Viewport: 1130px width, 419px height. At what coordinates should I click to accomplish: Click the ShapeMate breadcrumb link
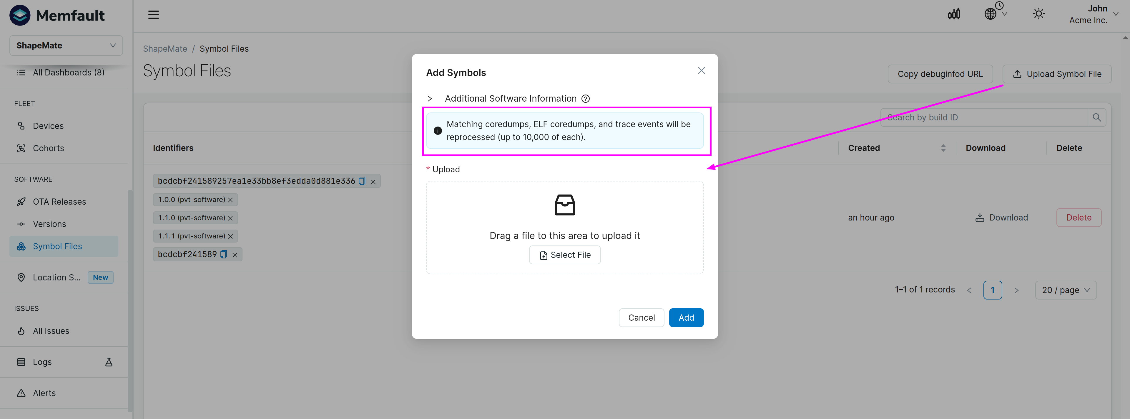(x=165, y=49)
